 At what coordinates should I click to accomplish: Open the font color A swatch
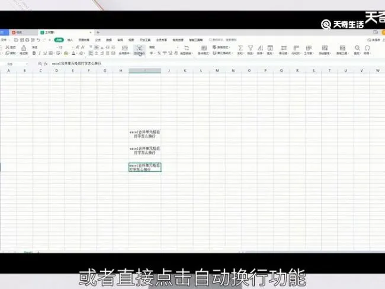coord(73,53)
